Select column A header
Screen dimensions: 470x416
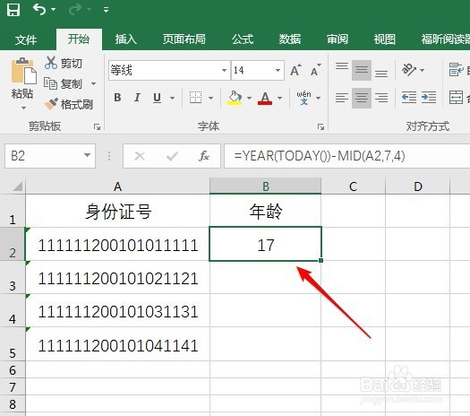tap(117, 186)
